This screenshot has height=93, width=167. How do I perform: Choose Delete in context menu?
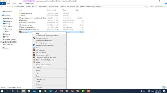(38, 82)
